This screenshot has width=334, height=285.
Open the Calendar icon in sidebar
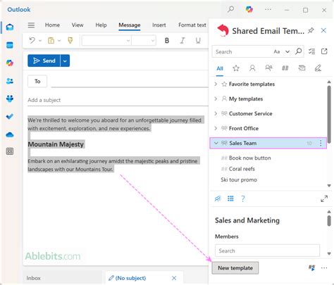pyautogui.click(x=10, y=45)
